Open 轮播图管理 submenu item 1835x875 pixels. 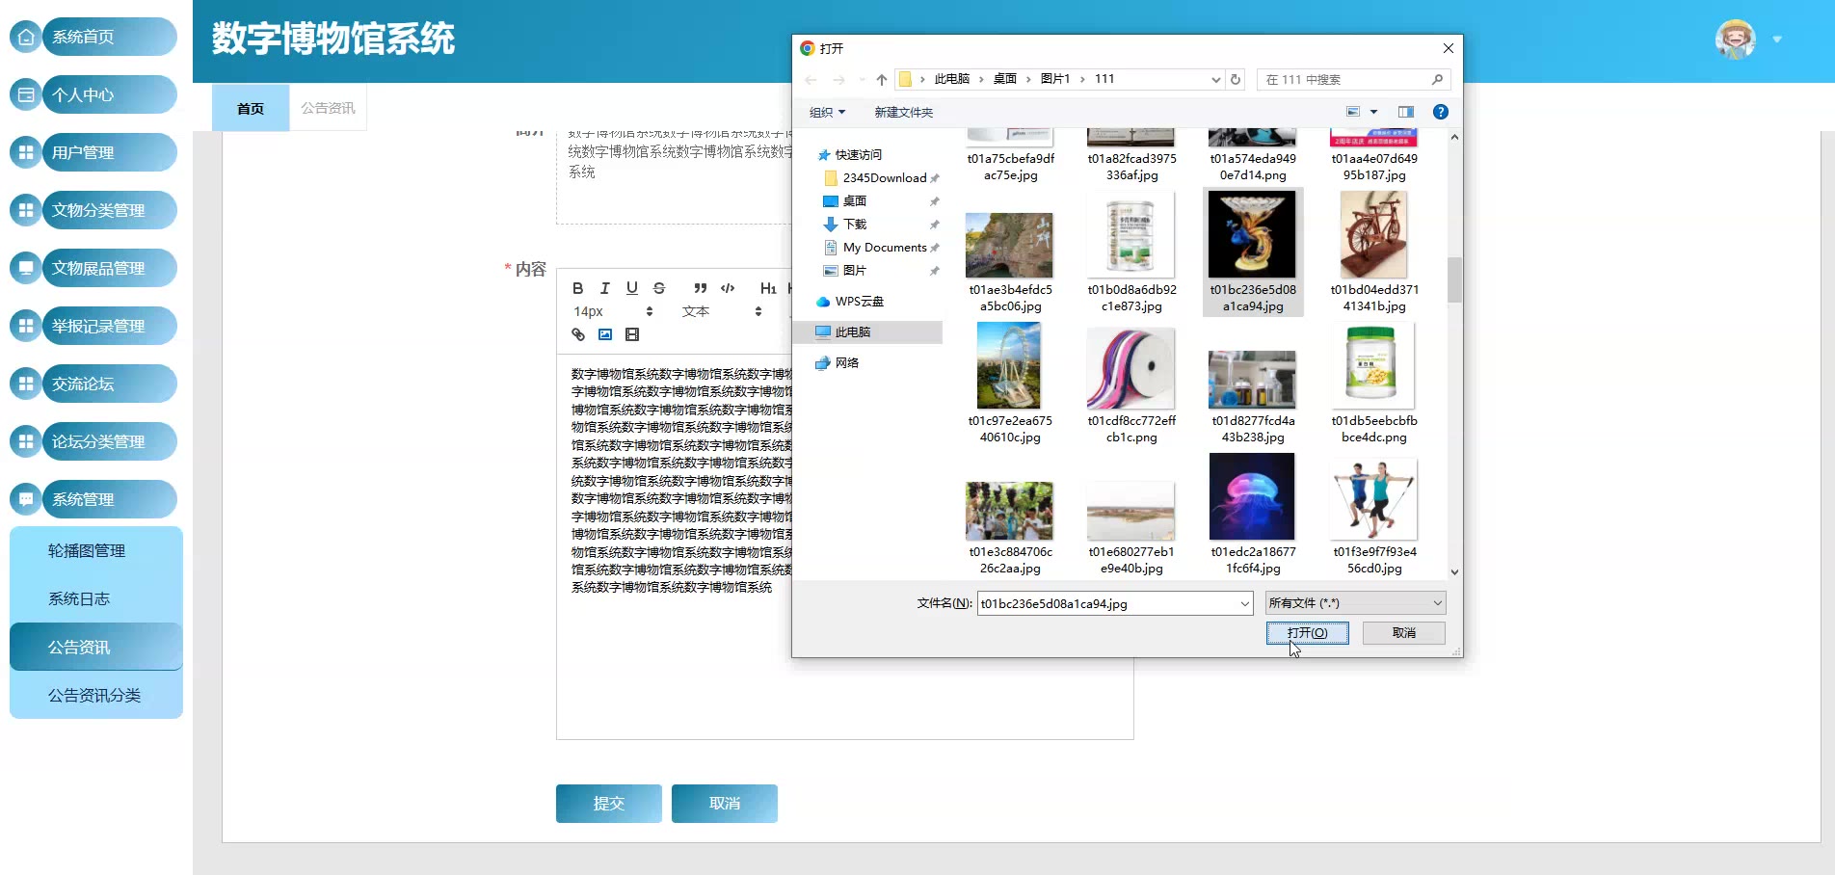tap(96, 550)
